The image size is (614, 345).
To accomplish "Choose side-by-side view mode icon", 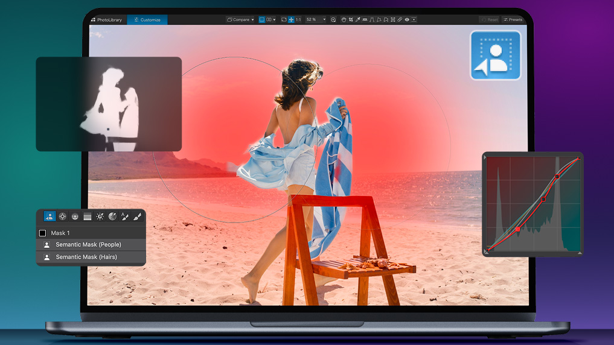I will (269, 19).
